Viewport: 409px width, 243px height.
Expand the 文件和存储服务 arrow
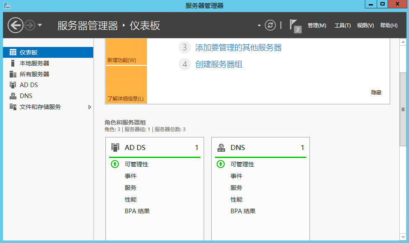90,107
